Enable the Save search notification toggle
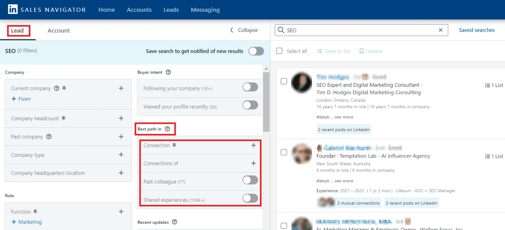Screen dimensions: 505x230 click(x=256, y=51)
